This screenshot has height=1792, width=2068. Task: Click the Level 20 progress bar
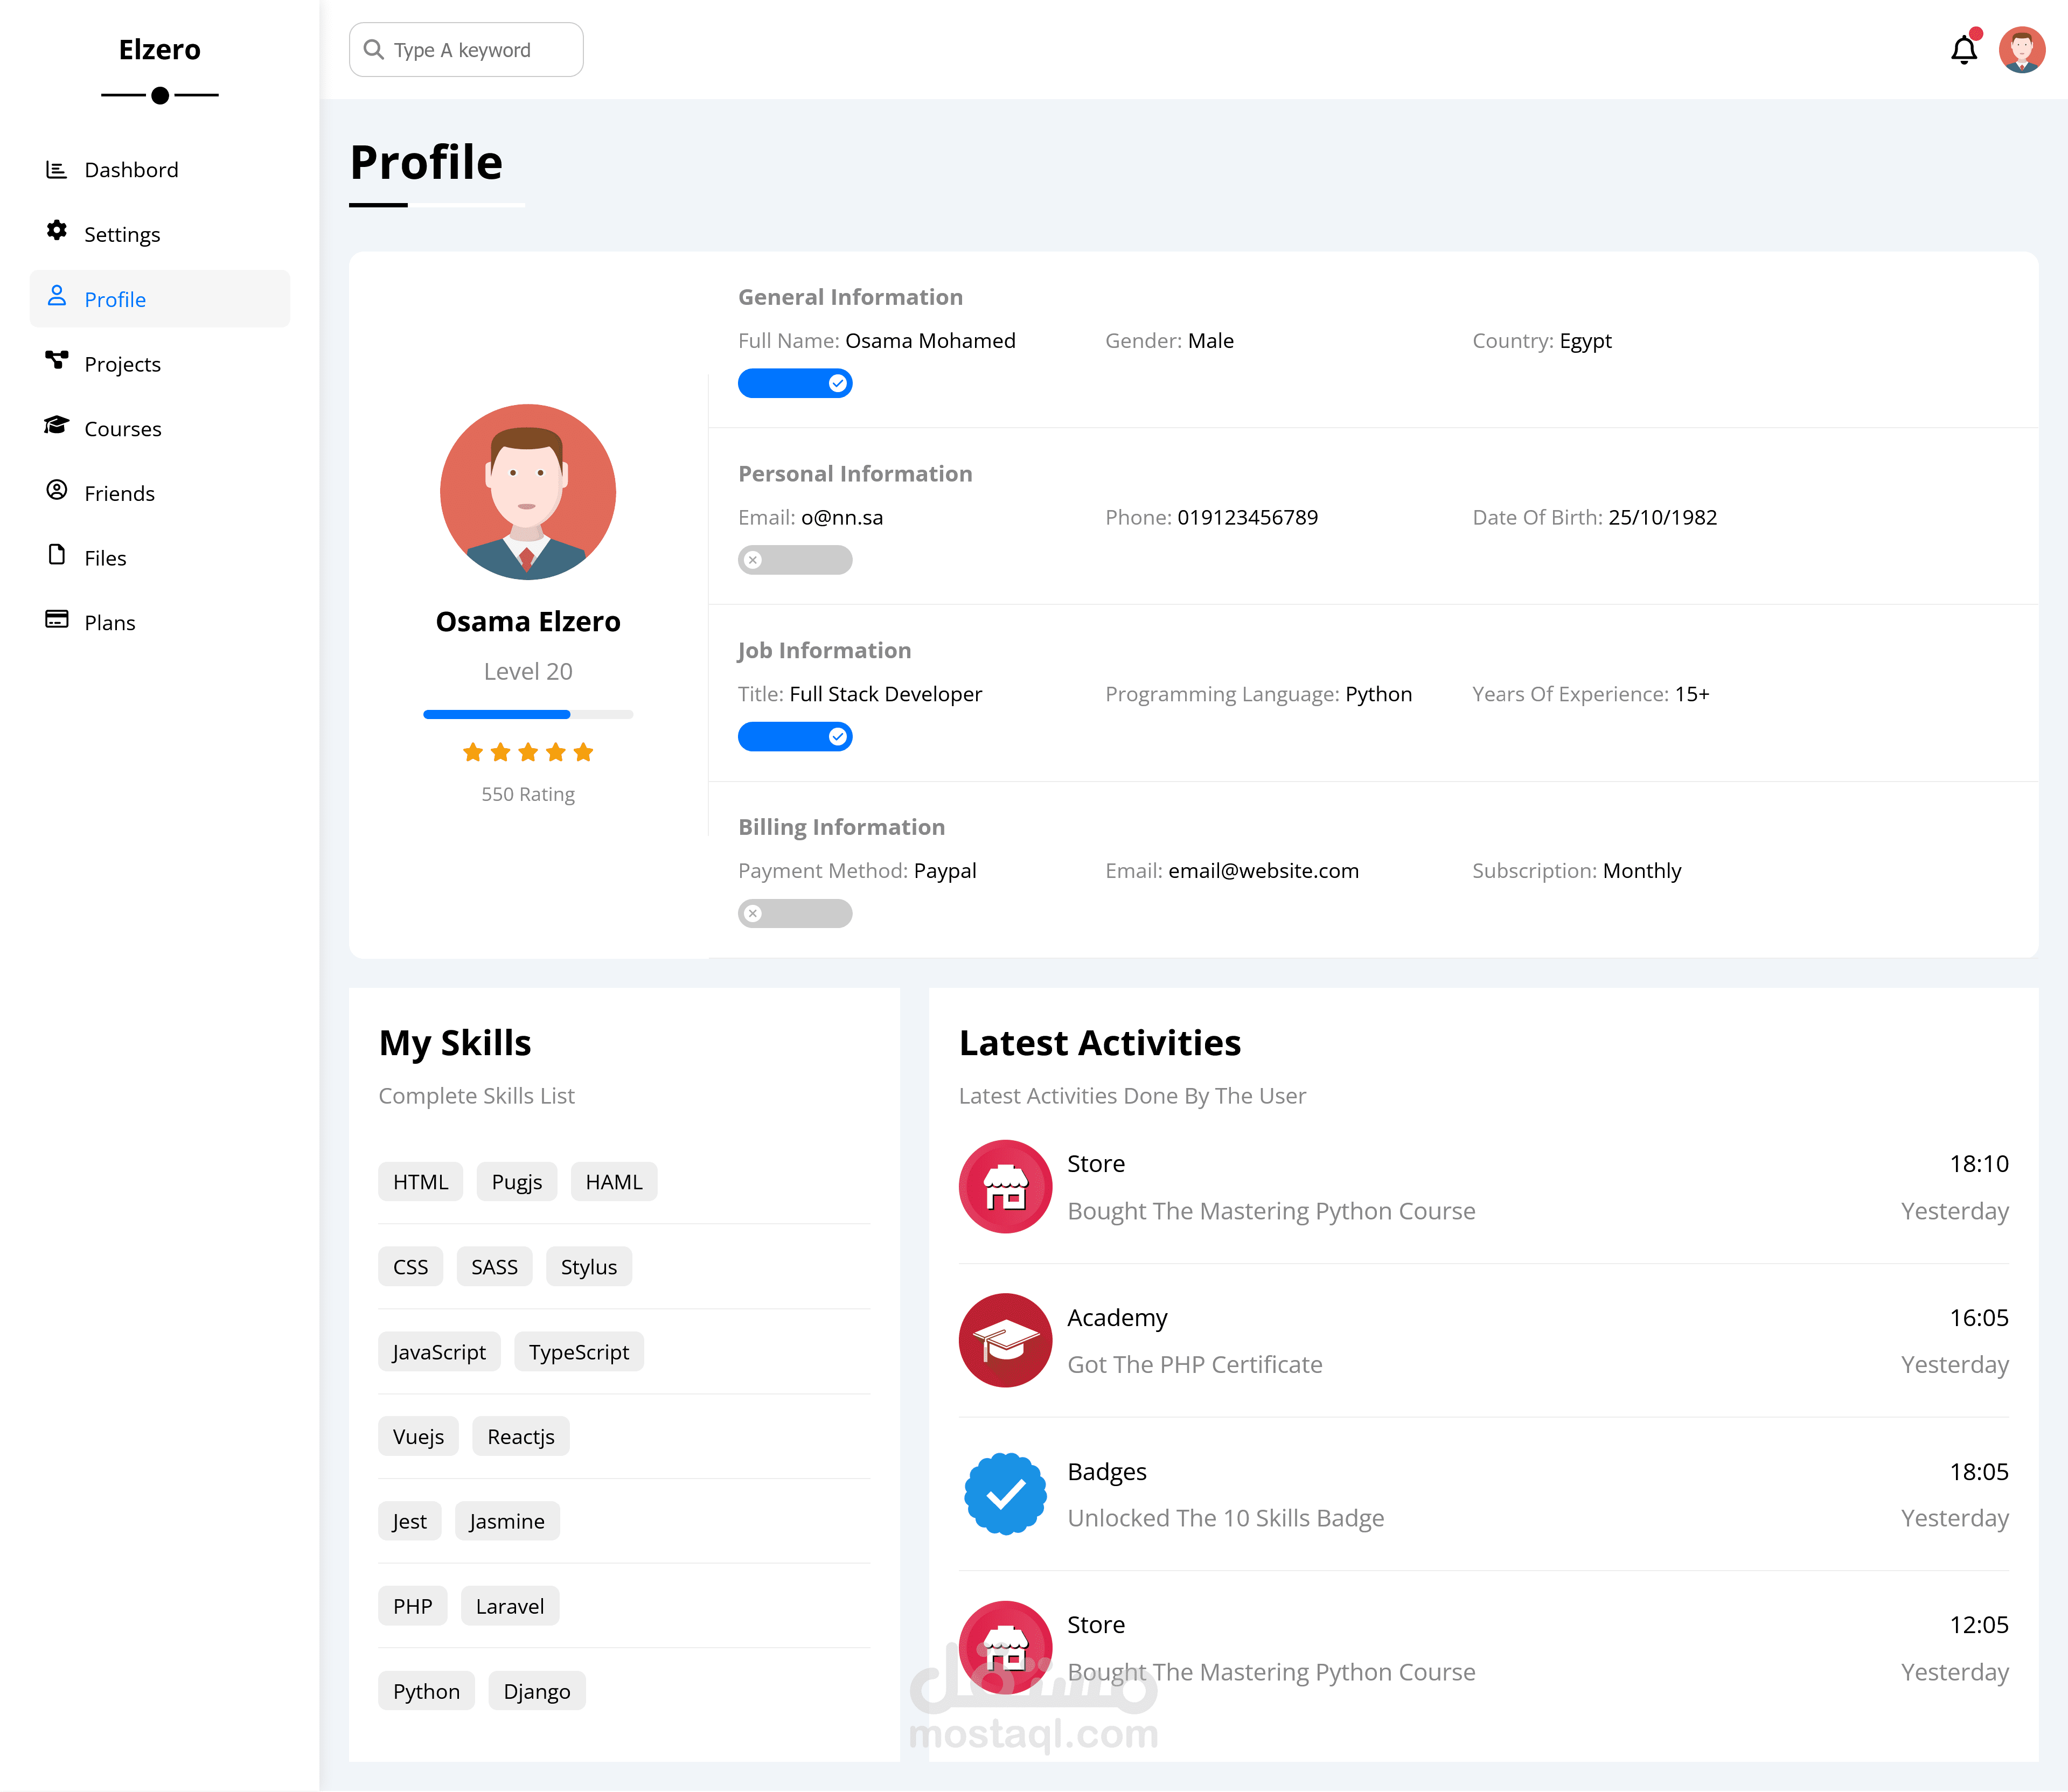pos(528,715)
